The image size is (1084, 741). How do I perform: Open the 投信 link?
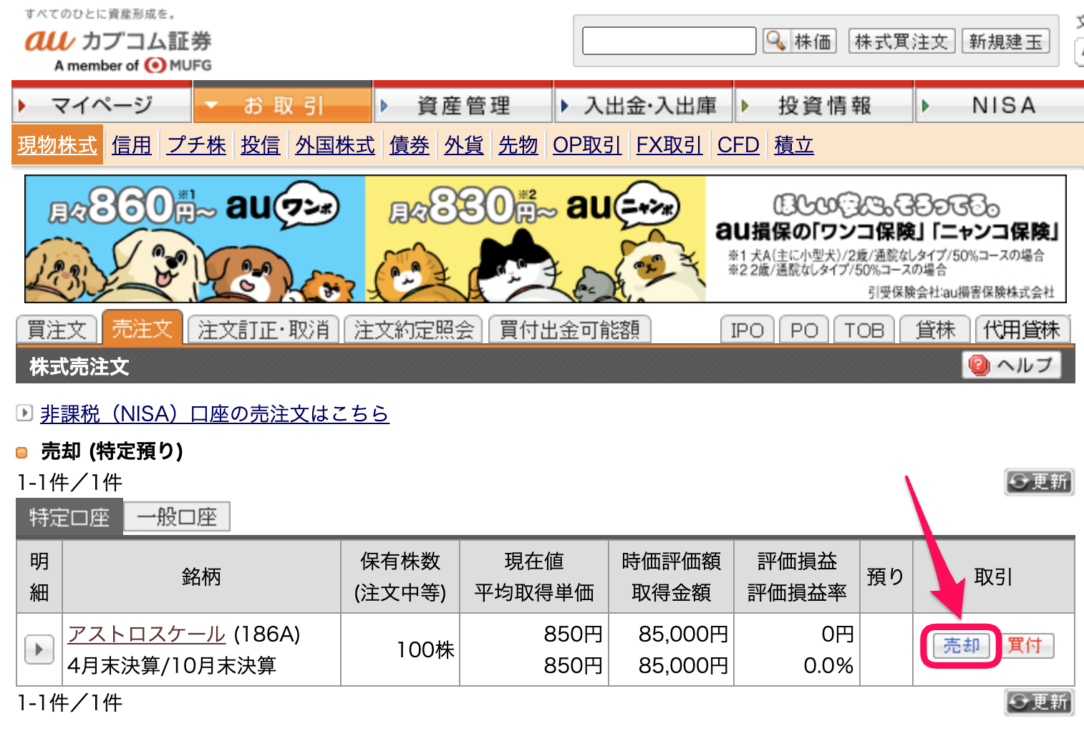(x=261, y=145)
